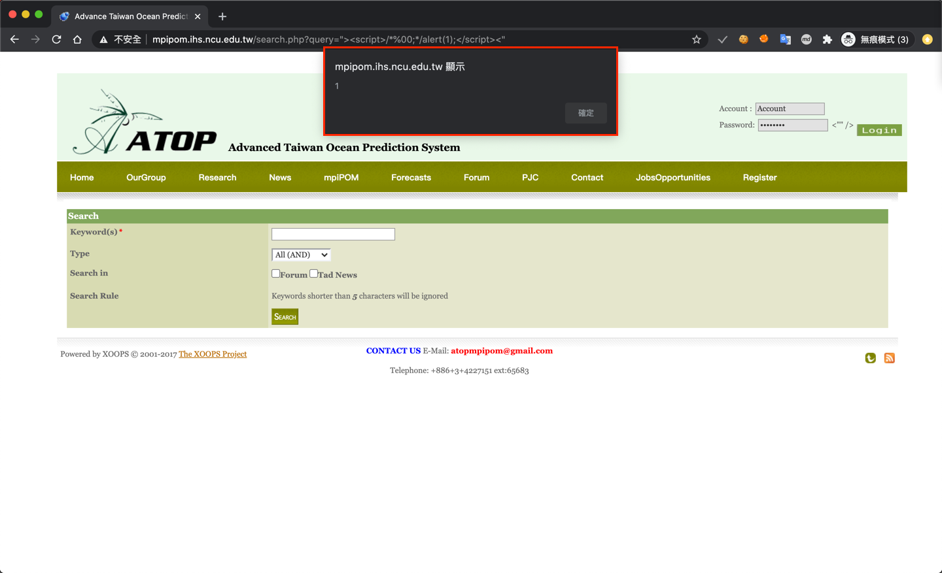942x573 pixels.
Task: Open the Forum menu item
Action: (x=476, y=177)
